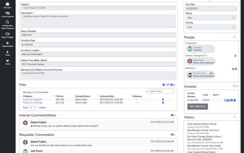This screenshot has width=244, height=153.
Task: Collapse the History section arrow
Action: [x=235, y=117]
